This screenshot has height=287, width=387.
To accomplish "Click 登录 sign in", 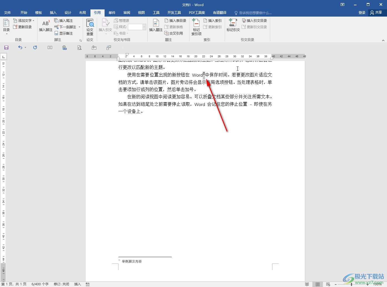I will [x=362, y=13].
